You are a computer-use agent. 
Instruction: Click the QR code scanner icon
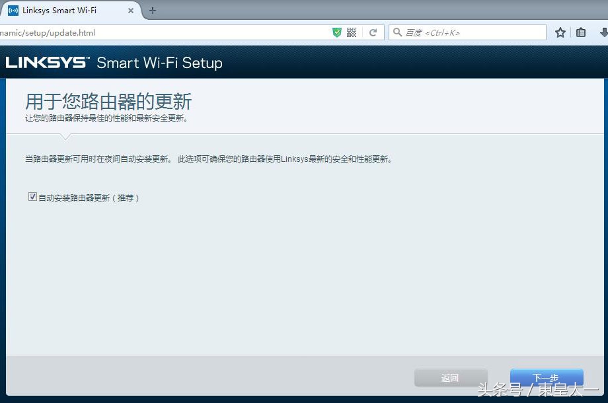pyautogui.click(x=351, y=32)
